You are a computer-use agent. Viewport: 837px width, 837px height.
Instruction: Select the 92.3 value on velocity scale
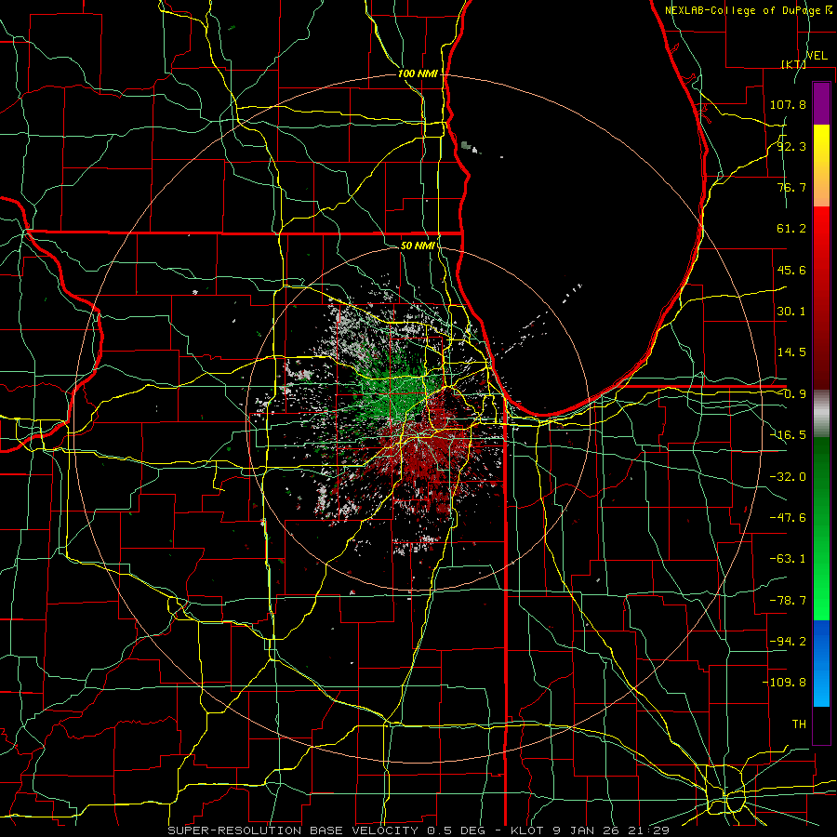(x=791, y=146)
